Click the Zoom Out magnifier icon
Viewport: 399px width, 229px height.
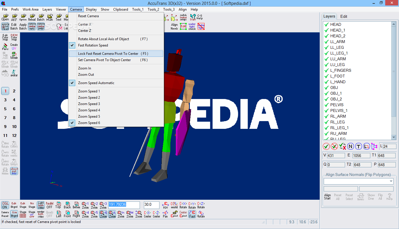click(130, 214)
